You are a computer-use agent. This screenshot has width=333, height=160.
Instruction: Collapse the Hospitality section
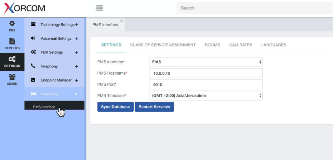(76, 94)
